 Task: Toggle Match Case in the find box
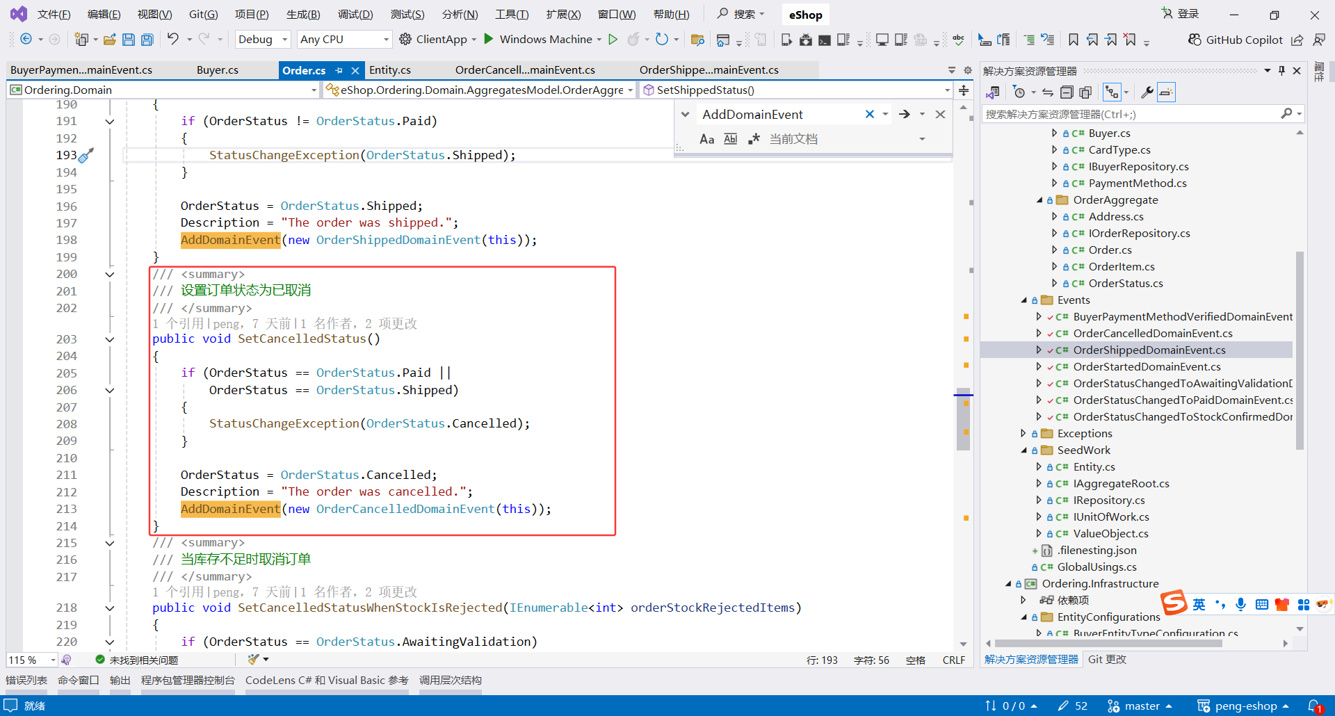point(707,139)
